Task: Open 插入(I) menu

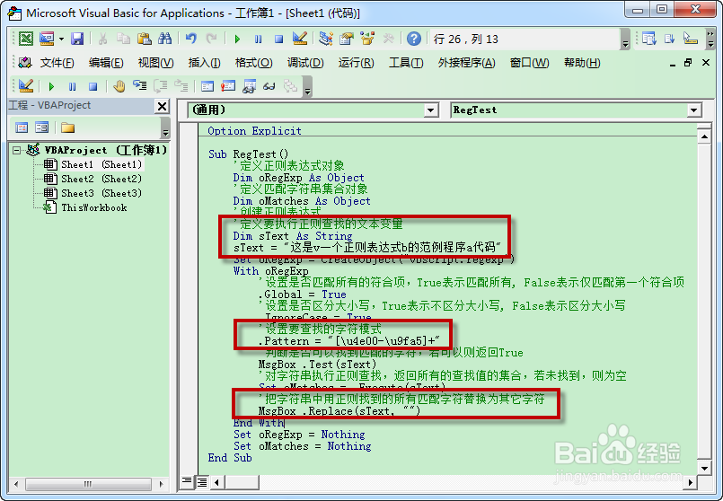Action: click(204, 63)
